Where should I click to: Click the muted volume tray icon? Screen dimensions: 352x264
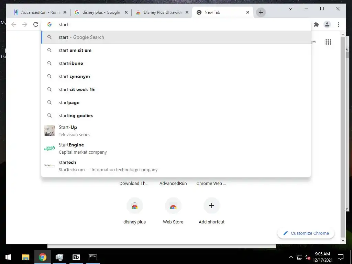click(x=307, y=257)
